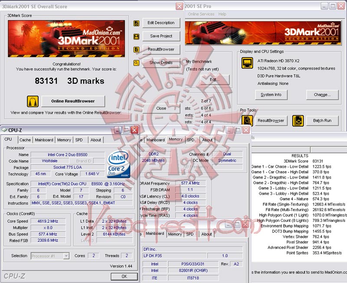Click the monitor icon in Display settings
347x283 pixels.
coord(247,63)
